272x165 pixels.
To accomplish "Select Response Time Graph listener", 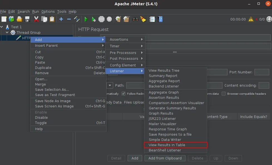I will point(175,129).
